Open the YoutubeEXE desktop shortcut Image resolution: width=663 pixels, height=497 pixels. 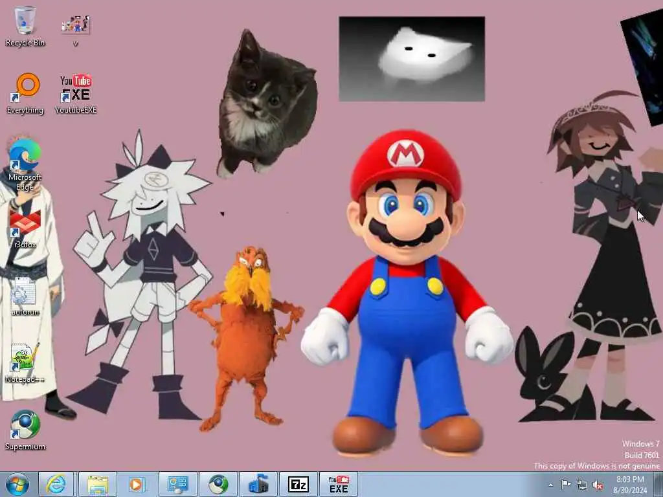76,94
